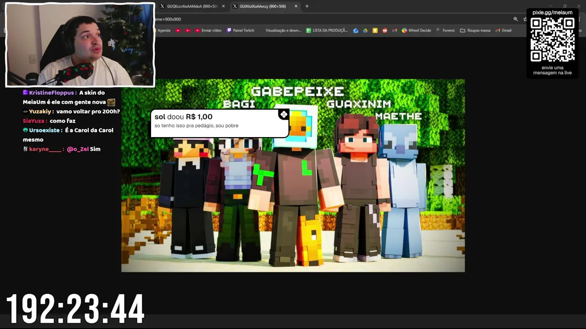Screen dimensions: 586x329
Task: Click the karyne____ username in chat
Action: pyautogui.click(x=45, y=149)
